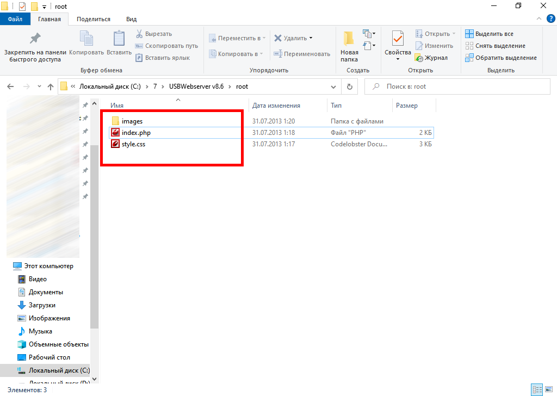Switch to large thumbnails view in status bar
The image size is (557, 396).
tap(549, 389)
